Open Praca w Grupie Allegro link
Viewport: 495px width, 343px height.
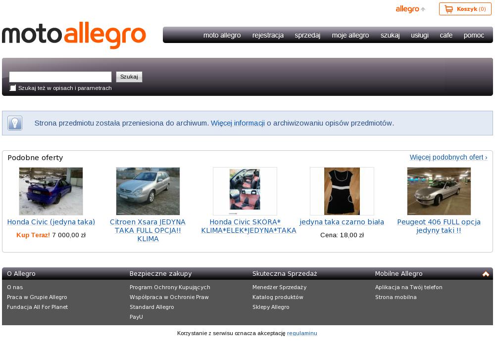(37, 297)
